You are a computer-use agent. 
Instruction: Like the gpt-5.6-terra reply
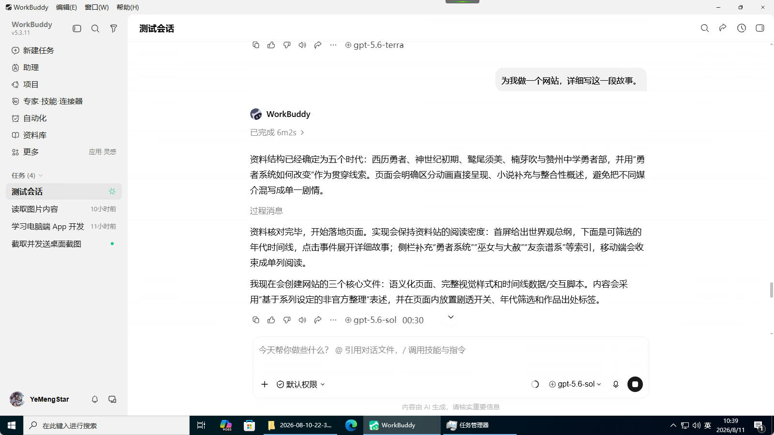pos(271,45)
